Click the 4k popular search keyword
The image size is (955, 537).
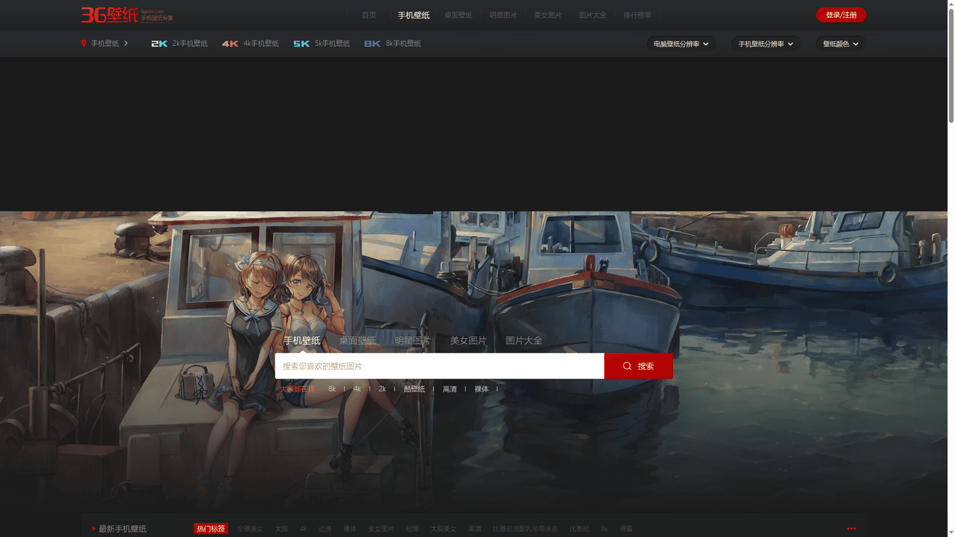(x=357, y=389)
